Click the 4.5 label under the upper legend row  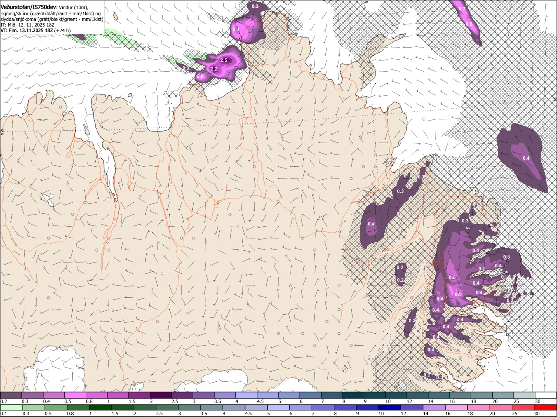tap(260, 401)
